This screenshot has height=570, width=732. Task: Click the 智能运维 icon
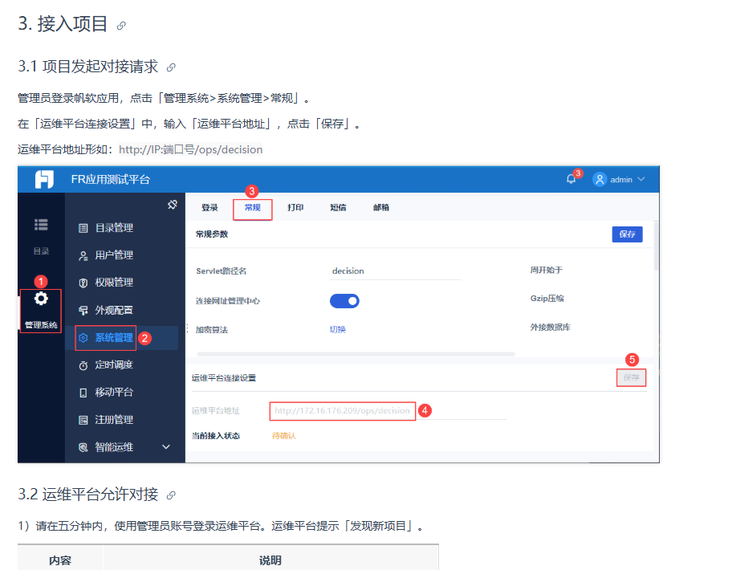pyautogui.click(x=83, y=447)
